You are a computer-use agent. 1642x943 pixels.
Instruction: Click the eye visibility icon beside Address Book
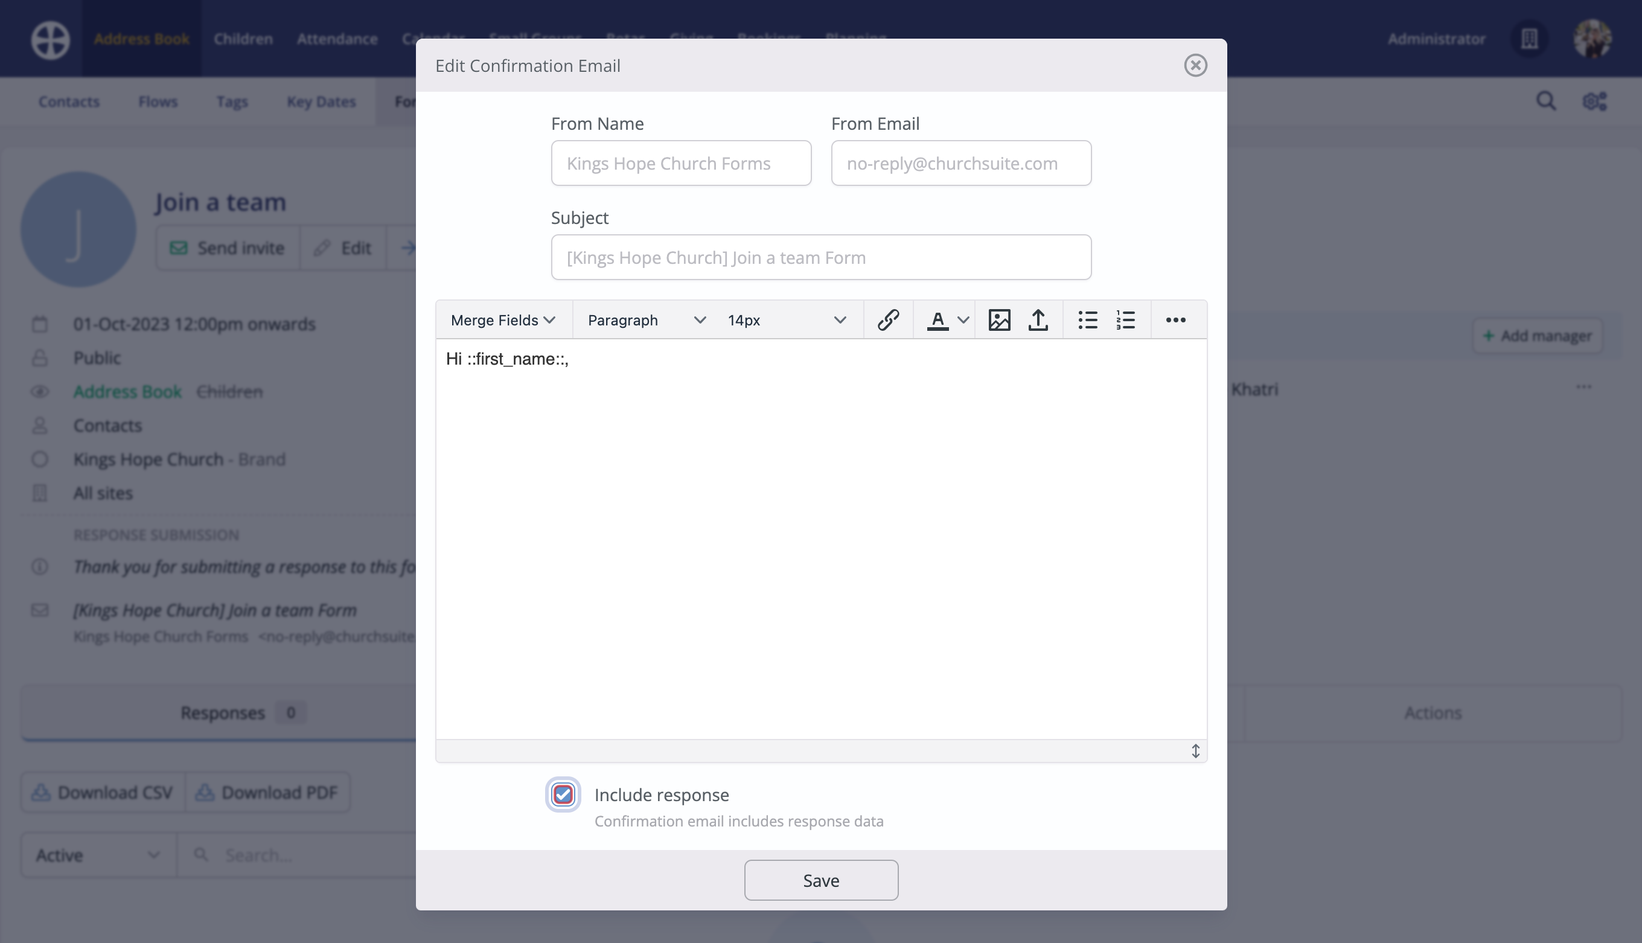coord(39,392)
